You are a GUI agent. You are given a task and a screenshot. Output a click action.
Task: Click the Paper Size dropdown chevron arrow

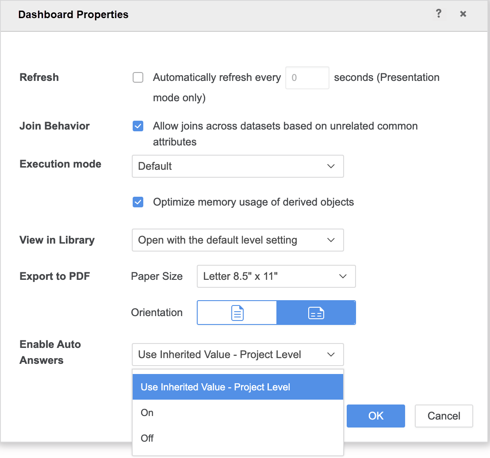[x=342, y=277]
